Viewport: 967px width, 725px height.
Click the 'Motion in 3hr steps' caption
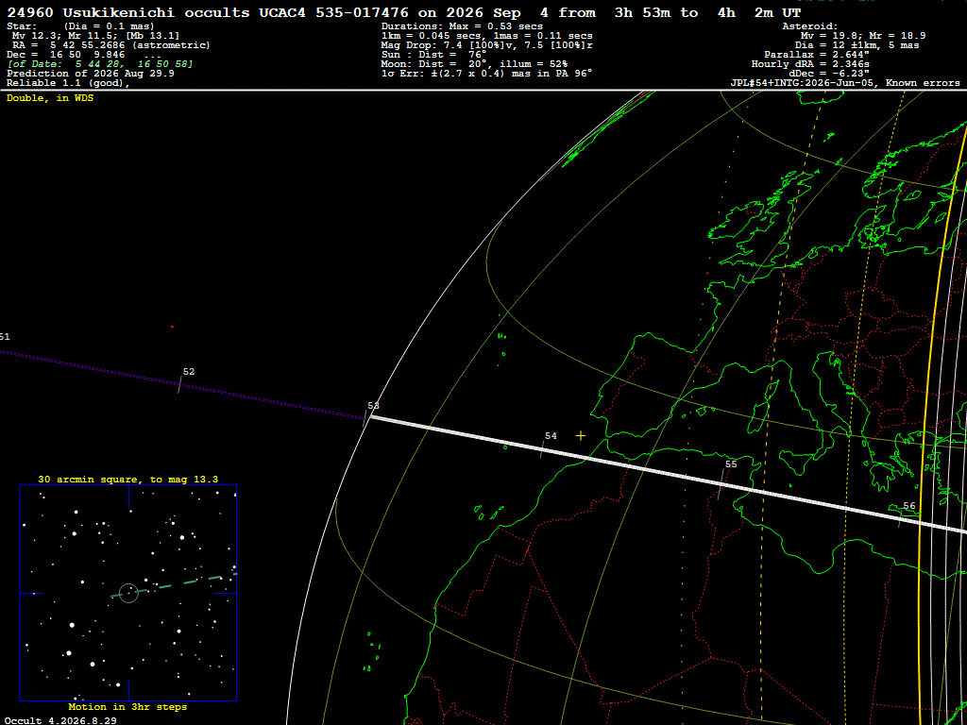[x=127, y=706]
